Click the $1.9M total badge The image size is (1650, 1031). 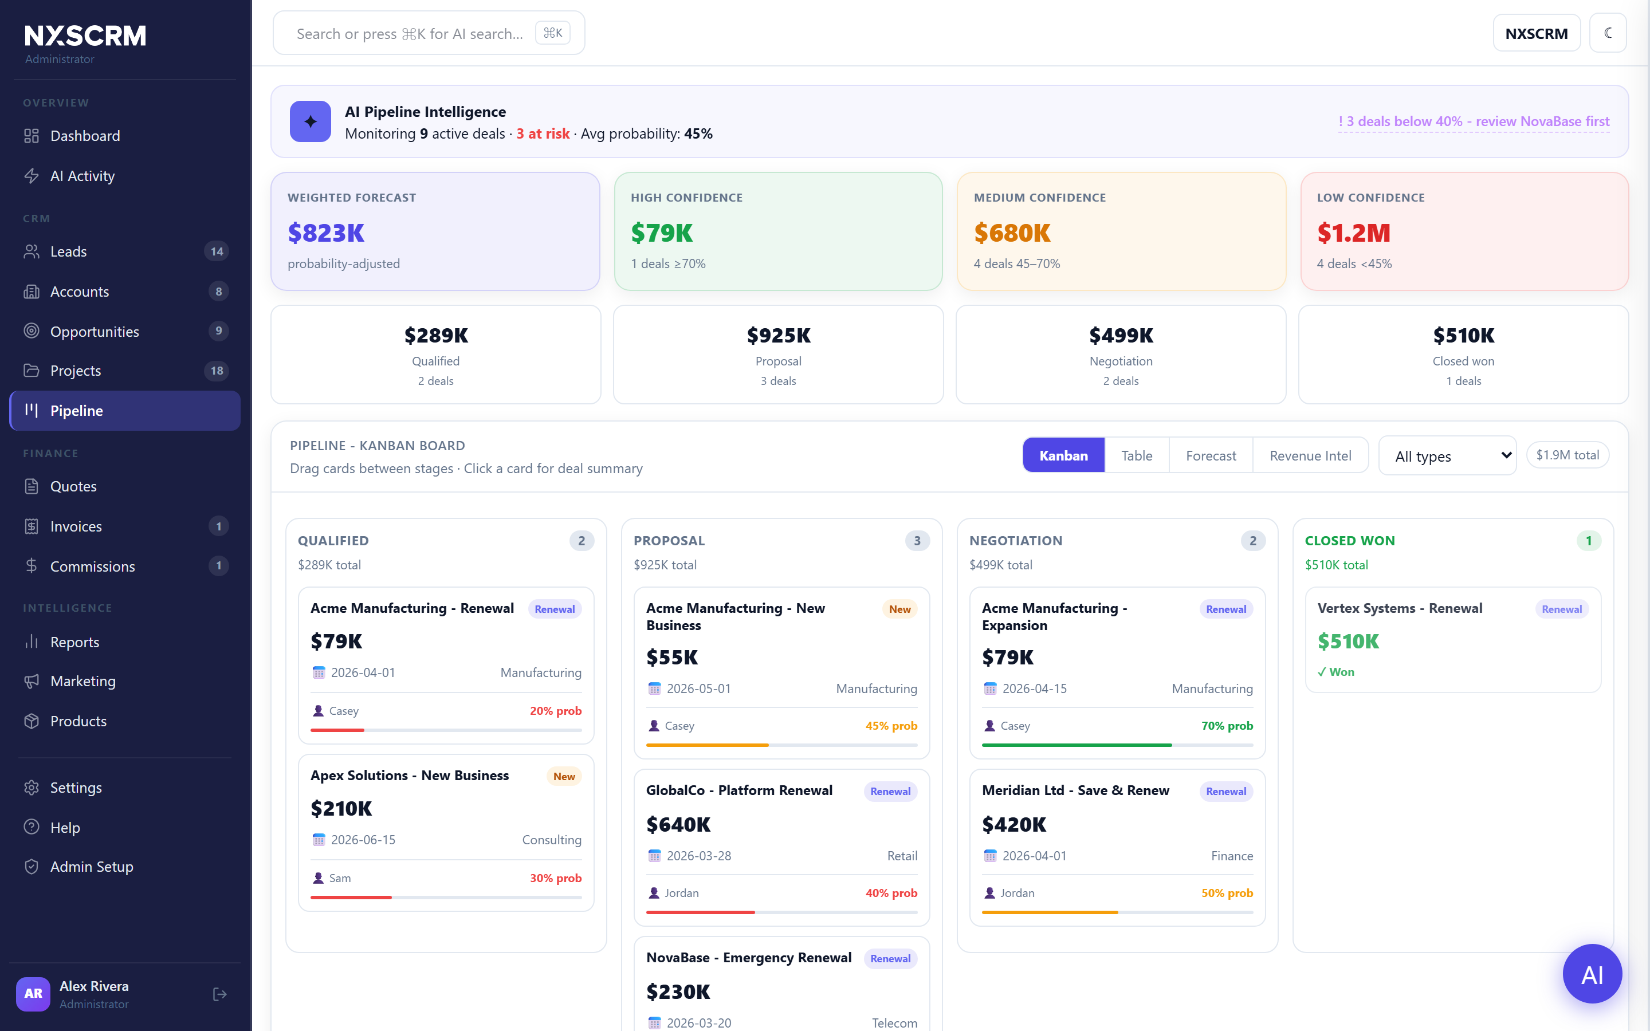tap(1567, 455)
